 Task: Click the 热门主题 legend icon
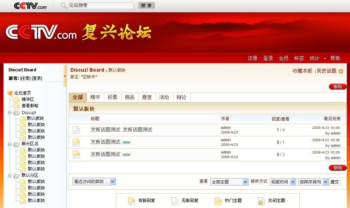[218, 201]
